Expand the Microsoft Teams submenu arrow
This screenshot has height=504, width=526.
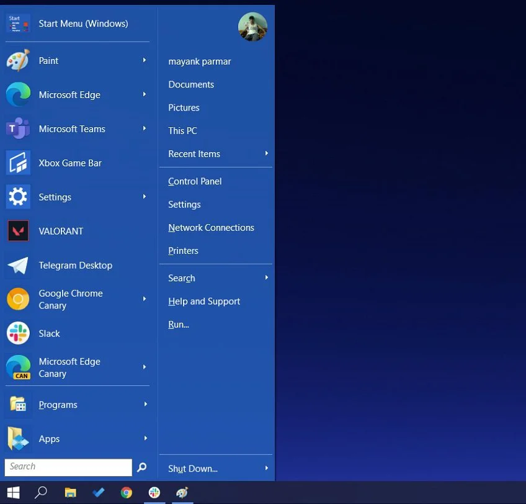[x=145, y=128]
